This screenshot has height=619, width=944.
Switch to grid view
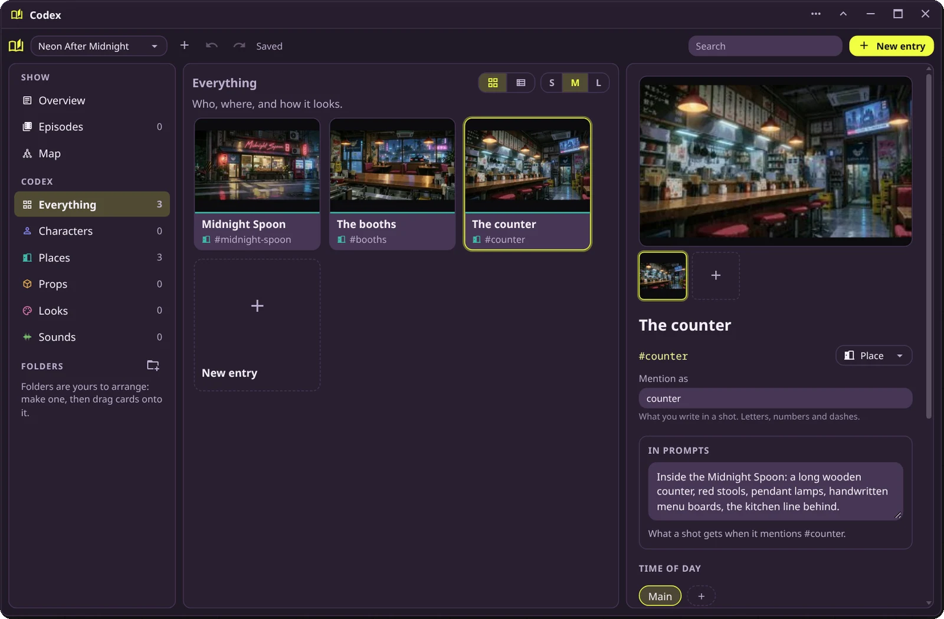(x=493, y=83)
